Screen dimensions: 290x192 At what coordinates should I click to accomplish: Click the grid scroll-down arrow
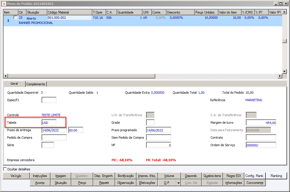tap(285, 71)
